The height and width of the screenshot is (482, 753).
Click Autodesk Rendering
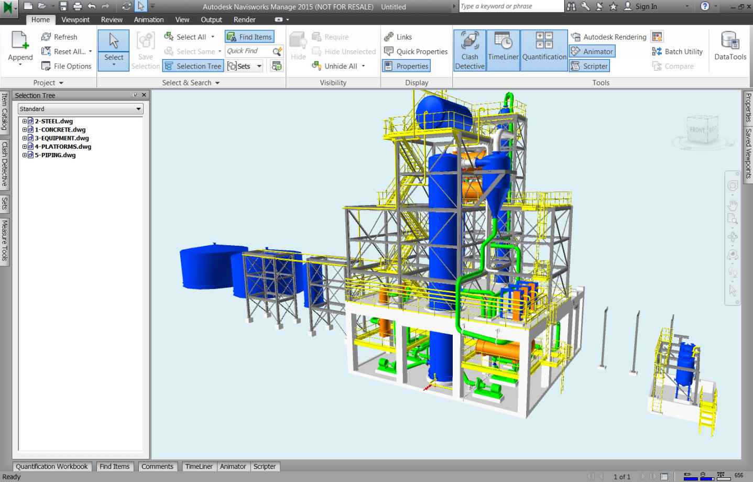coord(608,37)
